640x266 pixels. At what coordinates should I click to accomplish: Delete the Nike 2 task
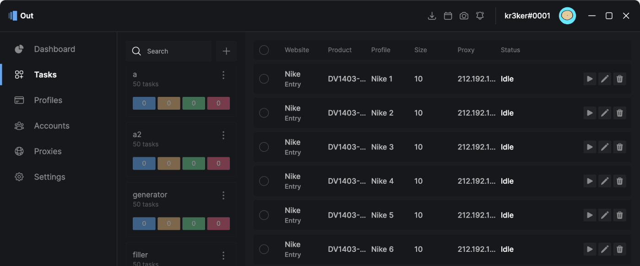point(620,113)
